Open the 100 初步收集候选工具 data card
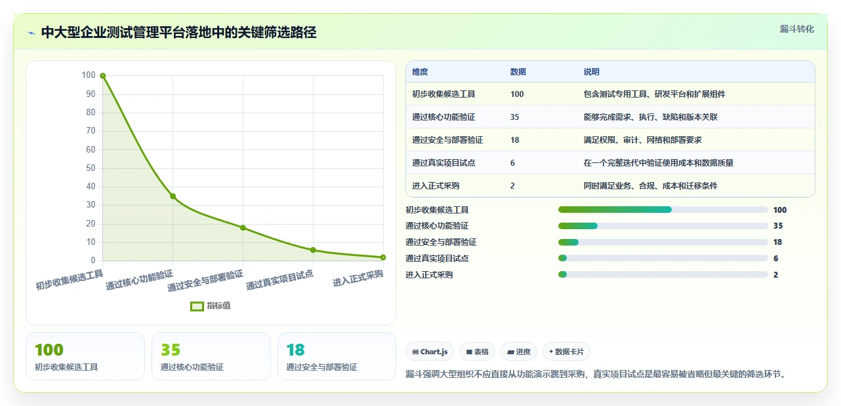Image resolution: width=841 pixels, height=406 pixels. tap(85, 356)
